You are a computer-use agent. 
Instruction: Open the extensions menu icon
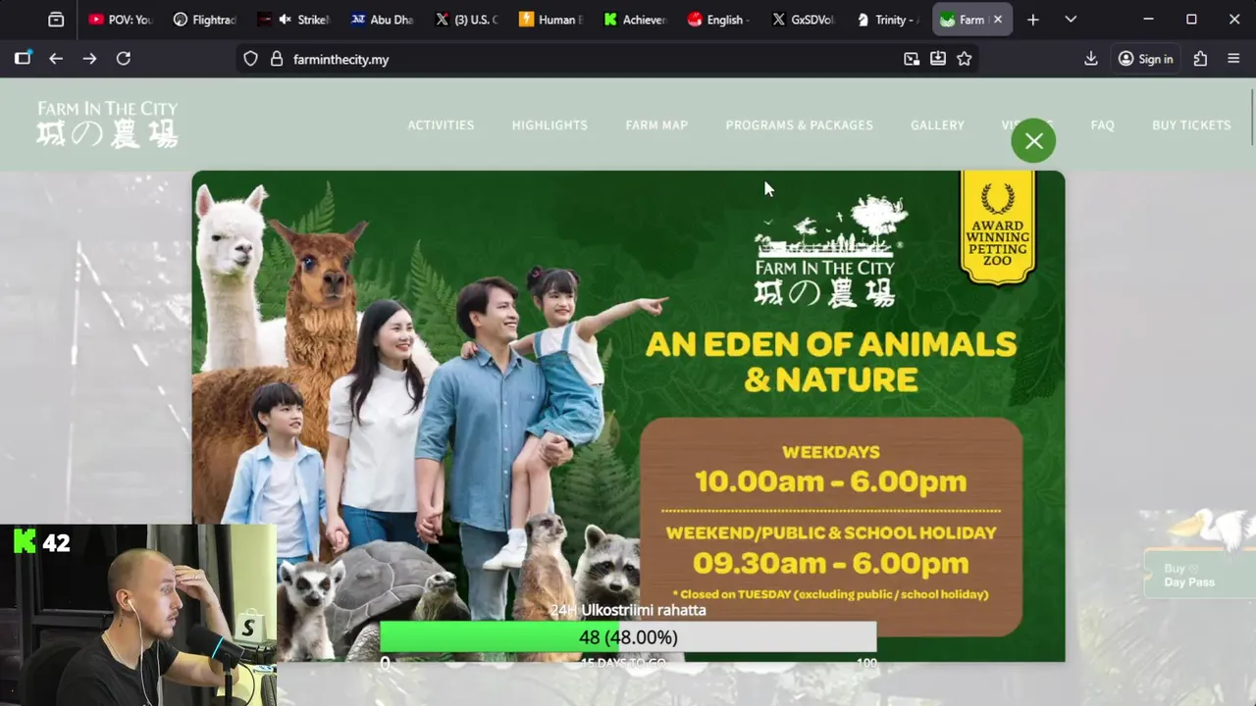(x=1200, y=59)
